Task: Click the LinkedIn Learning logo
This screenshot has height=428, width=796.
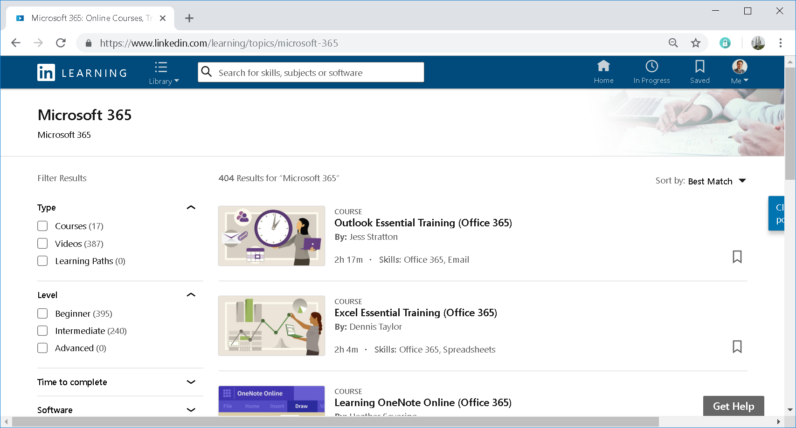Action: (82, 72)
